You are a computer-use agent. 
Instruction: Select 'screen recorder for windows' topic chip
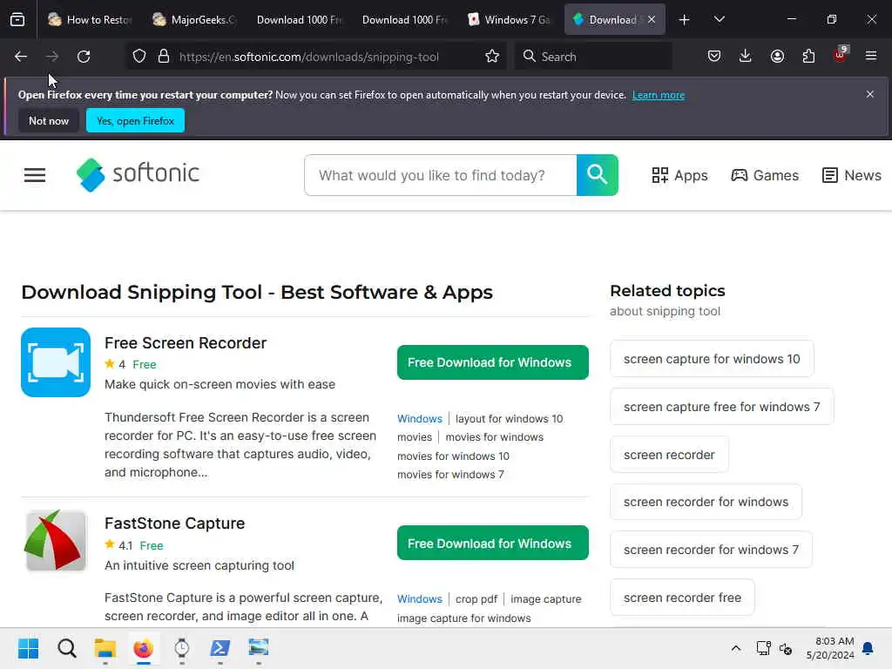[706, 502]
